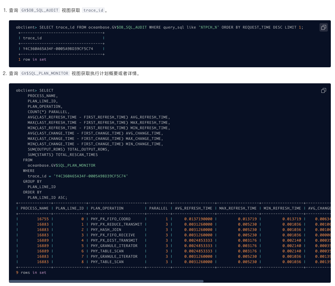Click the AVG_REFRESH_TIME column header
Image resolution: width=335 pixels, height=286 pixels.
[193, 208]
